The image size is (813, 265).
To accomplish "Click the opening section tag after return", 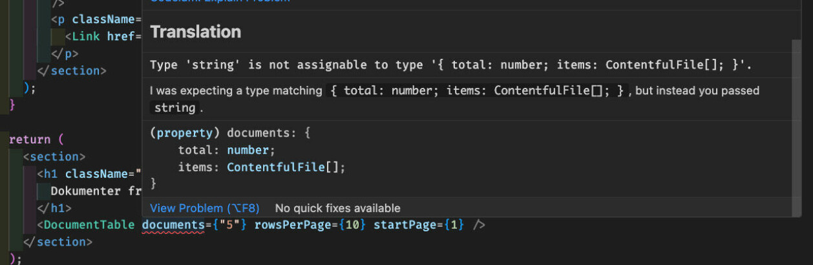I will pyautogui.click(x=54, y=156).
